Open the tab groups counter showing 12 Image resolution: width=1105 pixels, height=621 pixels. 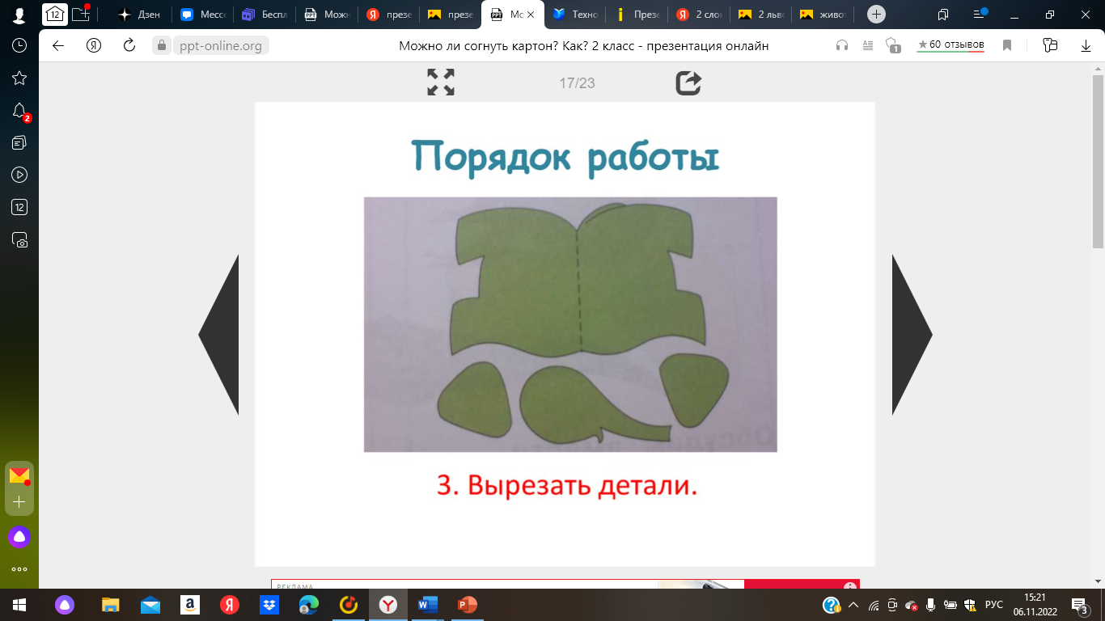(x=53, y=14)
